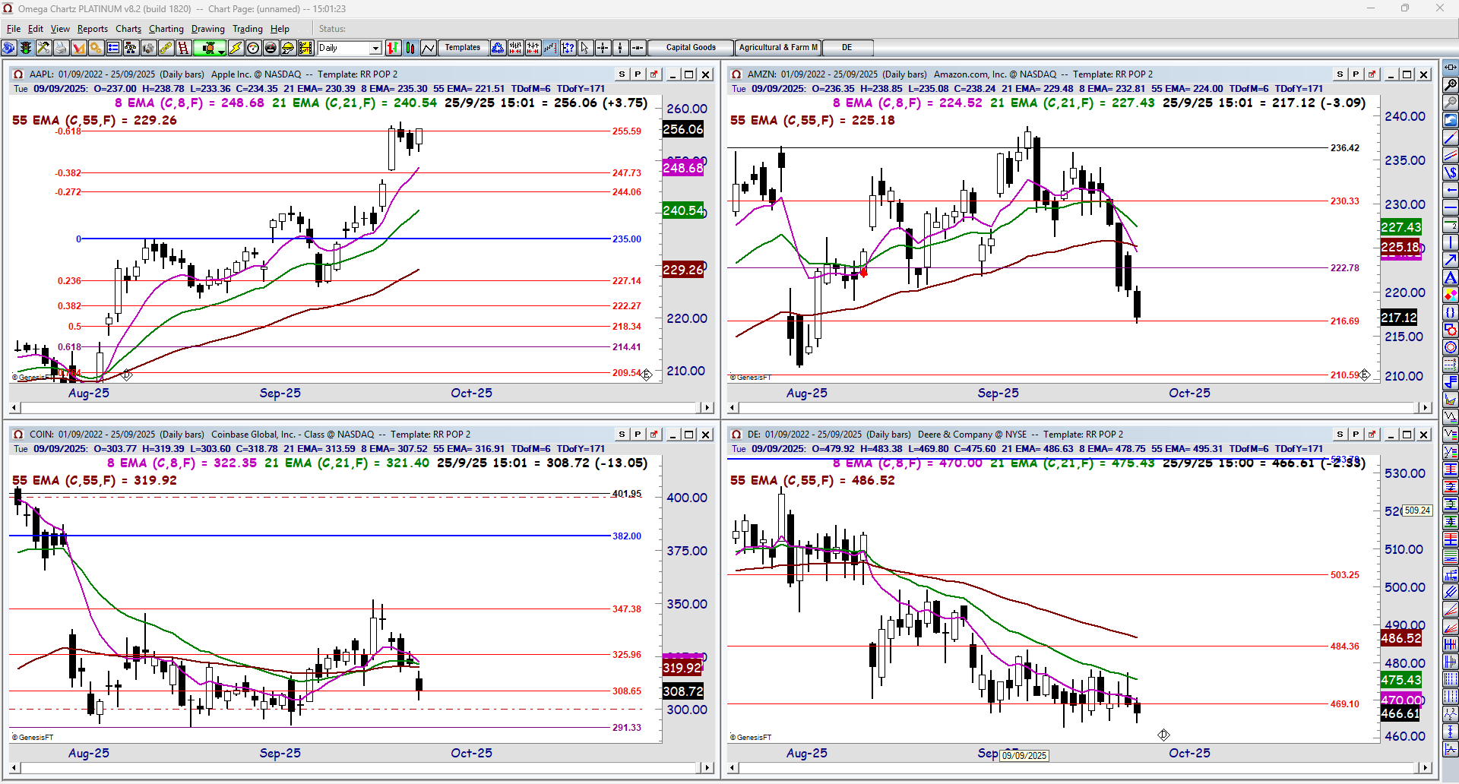
Task: Open the Drawing menu
Action: (x=208, y=29)
